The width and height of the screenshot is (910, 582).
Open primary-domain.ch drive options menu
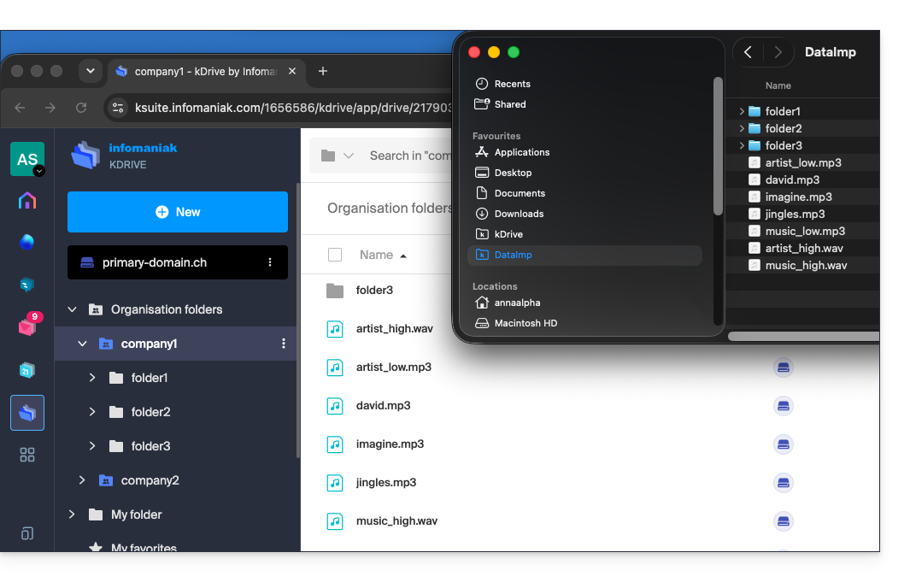point(270,262)
